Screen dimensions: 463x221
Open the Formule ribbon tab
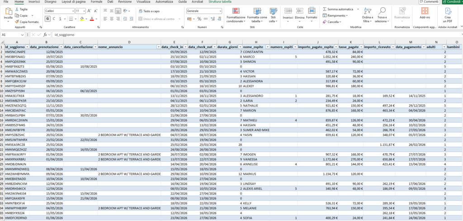click(97, 2)
